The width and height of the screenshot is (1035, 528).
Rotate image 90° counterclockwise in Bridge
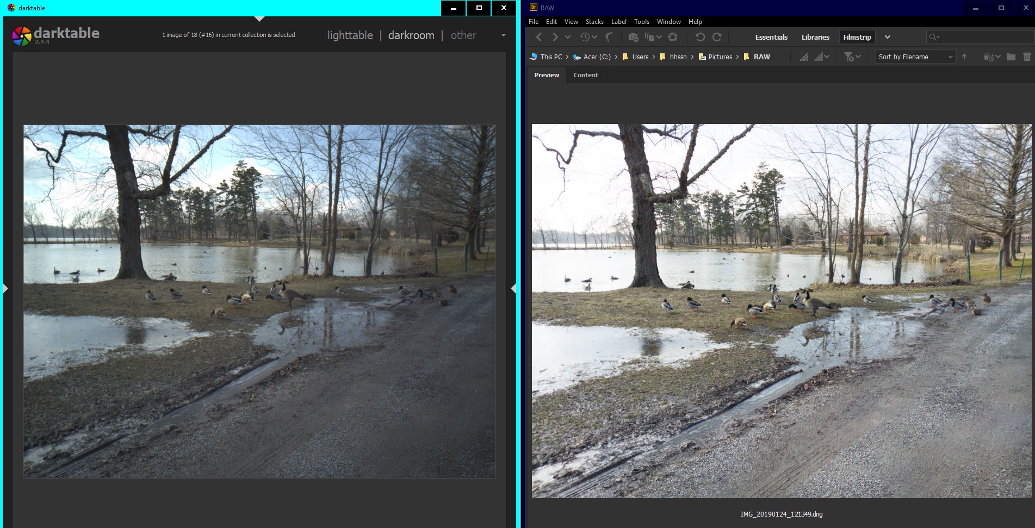tap(700, 37)
